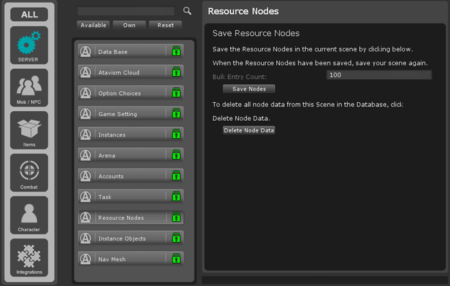Toggle the green lock on Atavism Cloud

tap(176, 73)
